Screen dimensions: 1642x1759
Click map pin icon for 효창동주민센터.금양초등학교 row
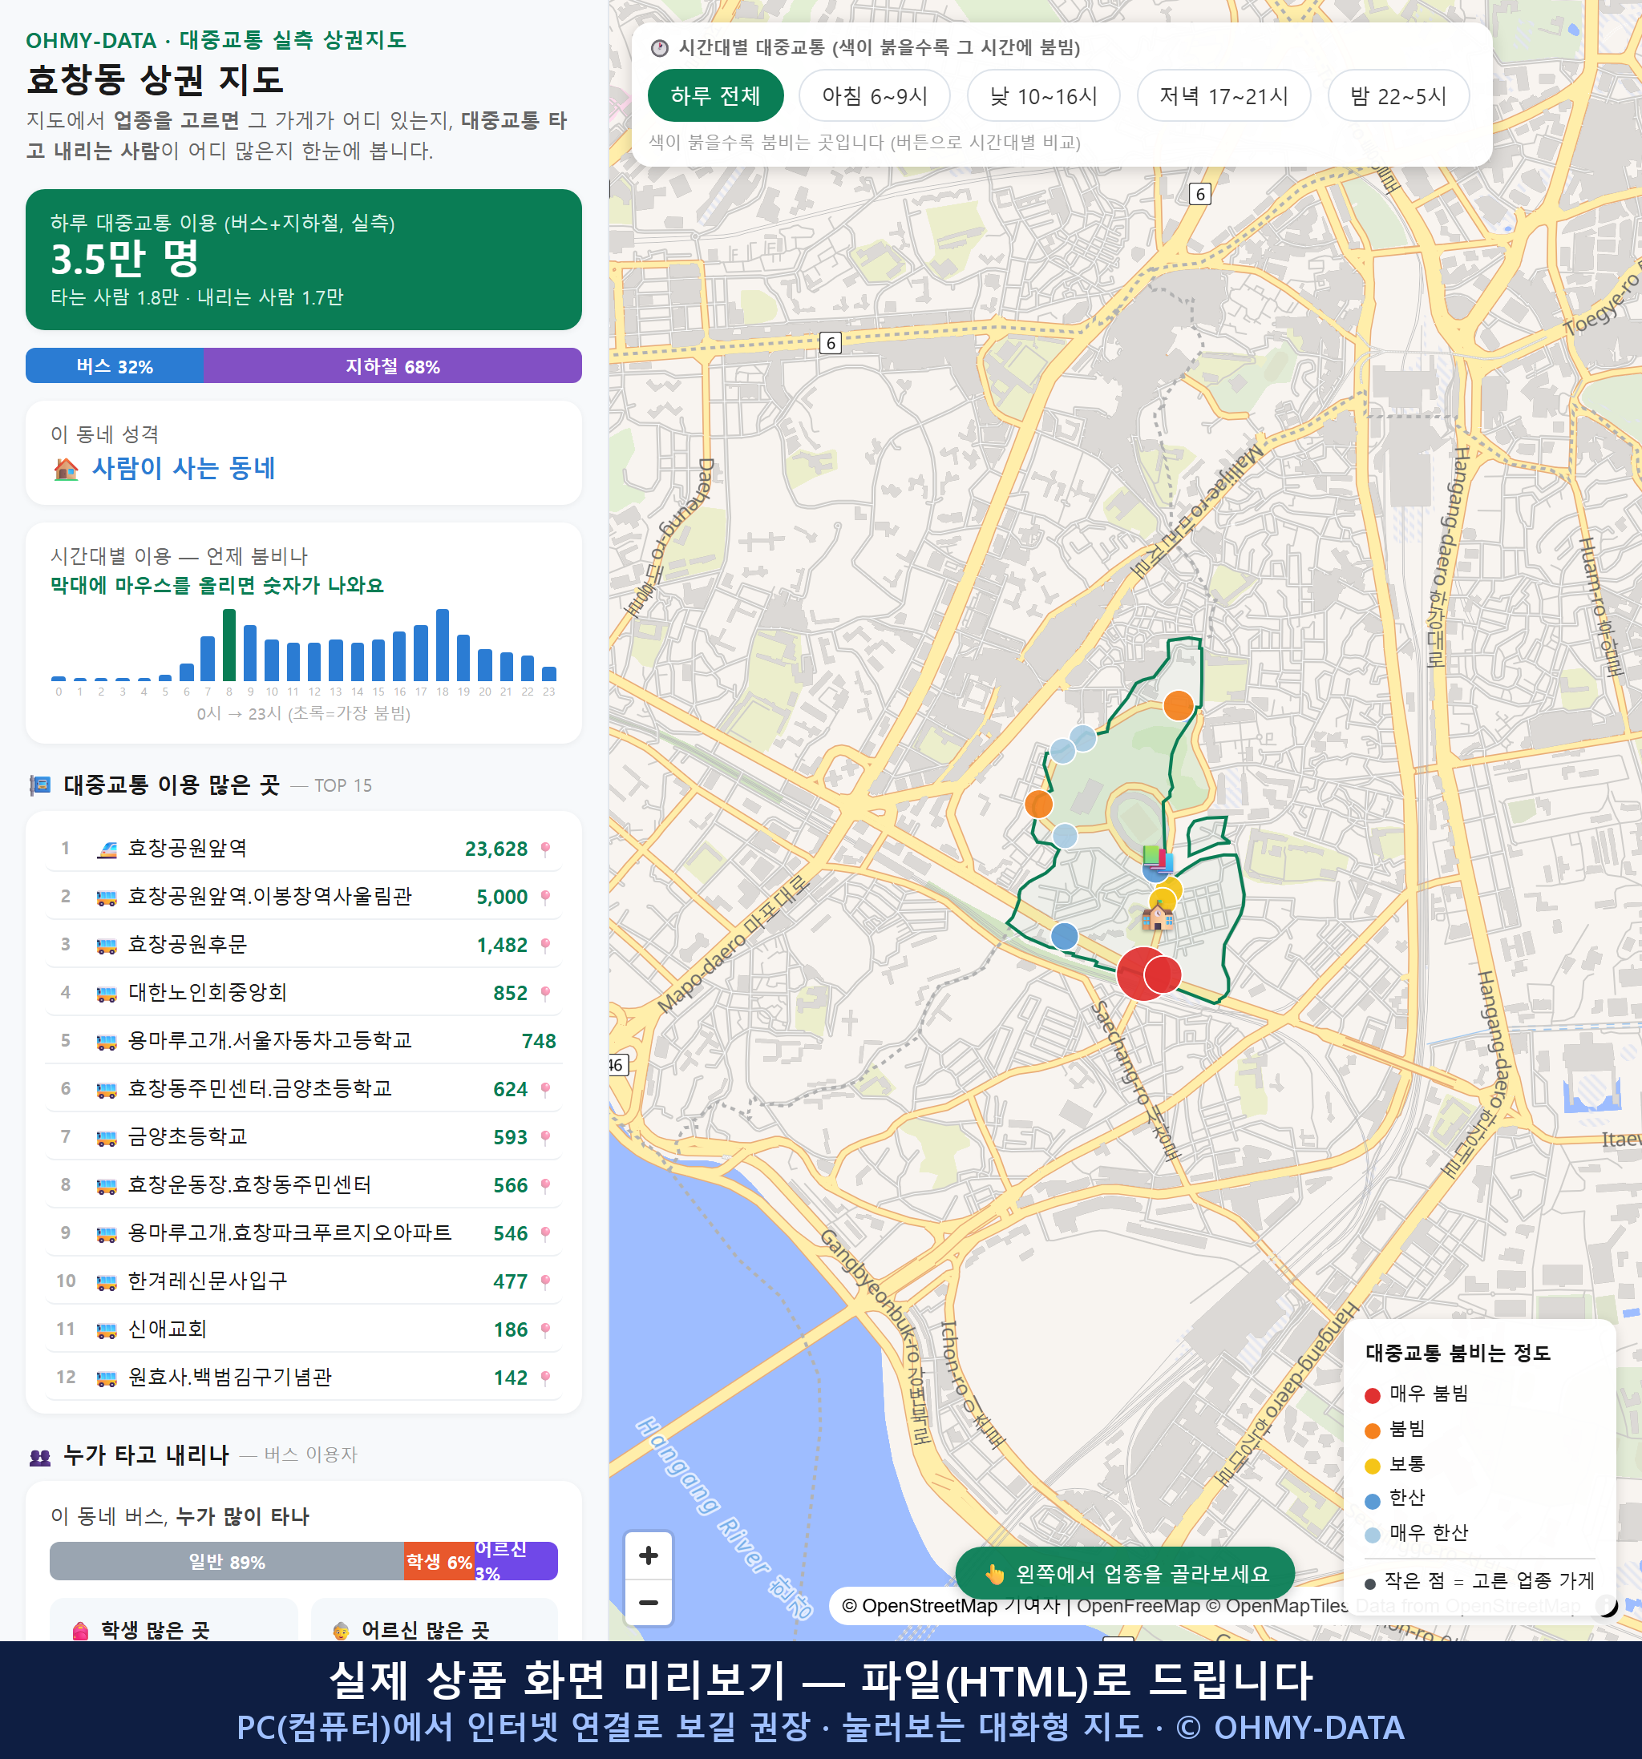coord(545,1089)
